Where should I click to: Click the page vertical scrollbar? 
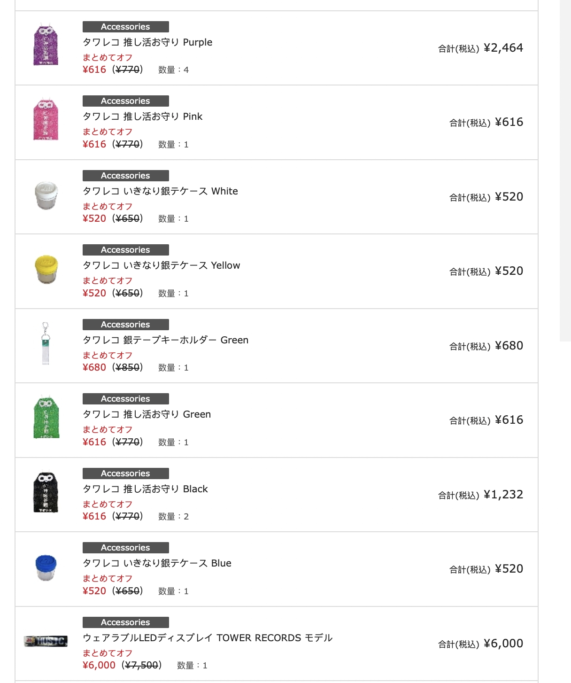pyautogui.click(x=565, y=171)
